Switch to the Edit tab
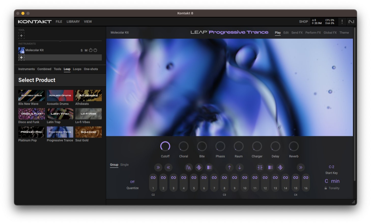The height and width of the screenshot is (224, 371). [286, 32]
